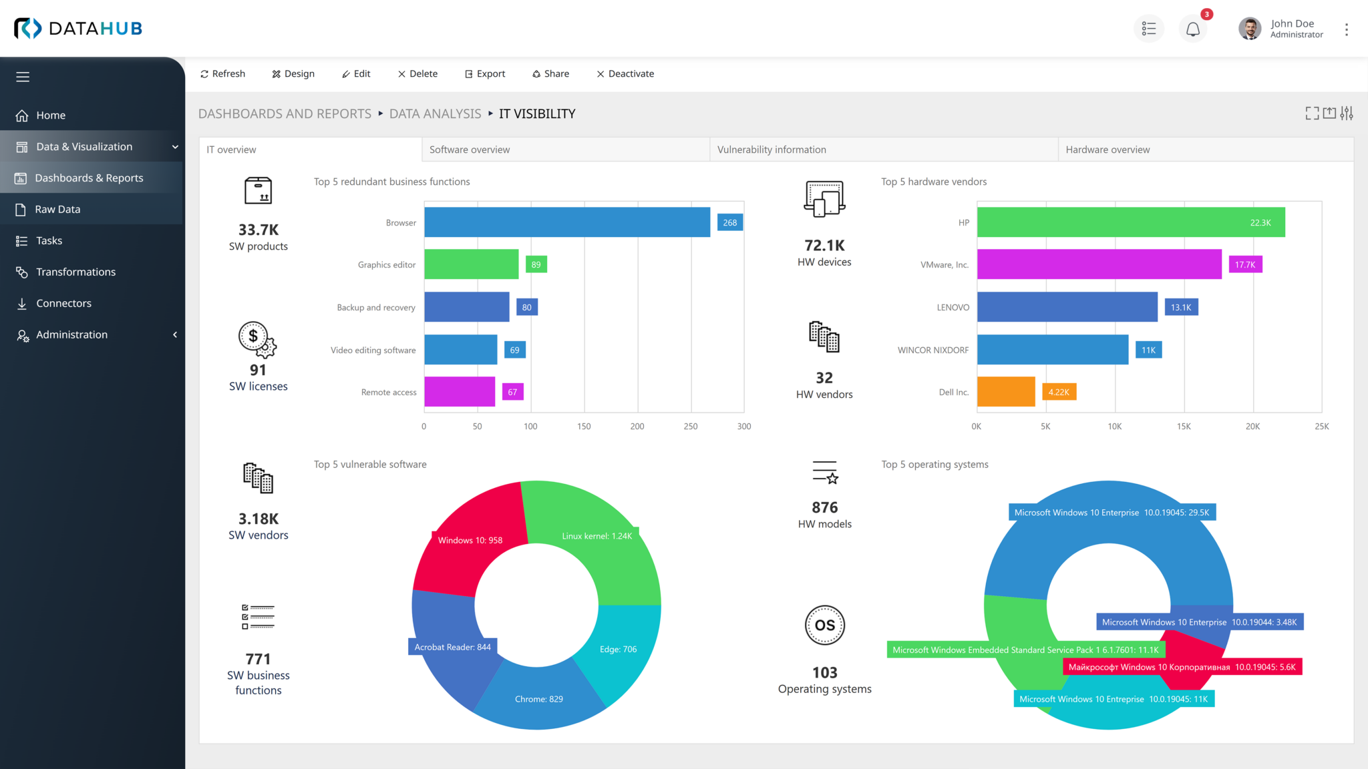Click the Graphics editor green bar
Image resolution: width=1368 pixels, height=769 pixels.
[x=472, y=264]
